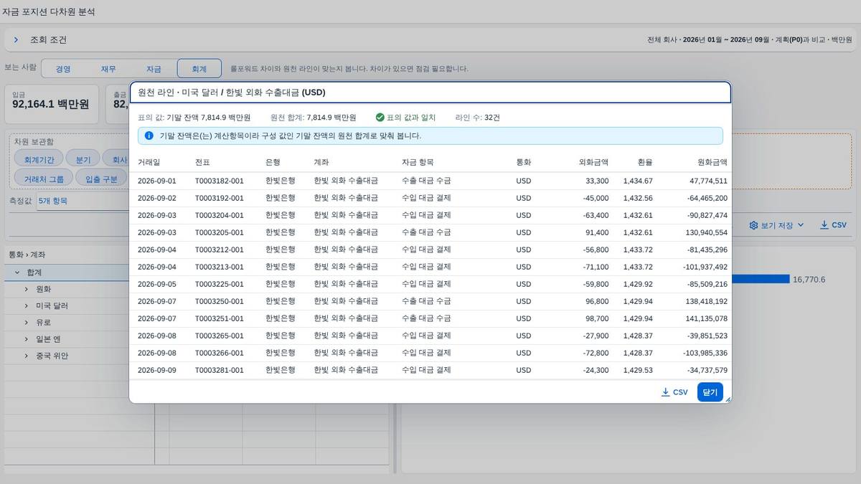Click the green check icon next to 표의 값과 일치
The image size is (861, 484).
click(x=380, y=117)
